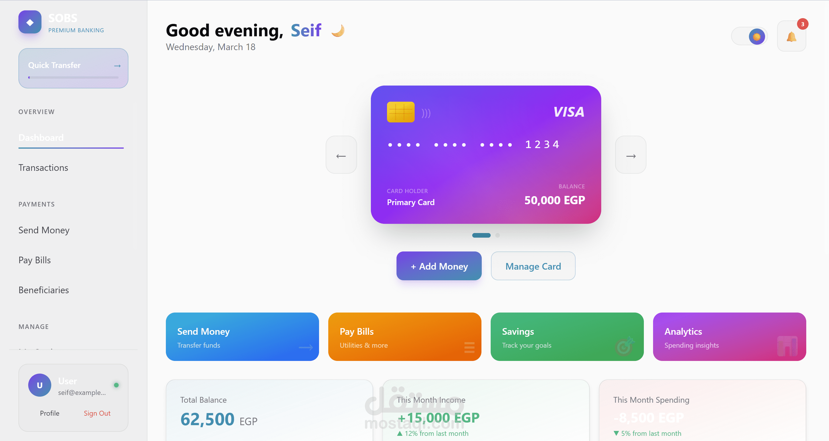Click the Quick Transfer progress bar
This screenshot has height=441, width=829.
[73, 77]
